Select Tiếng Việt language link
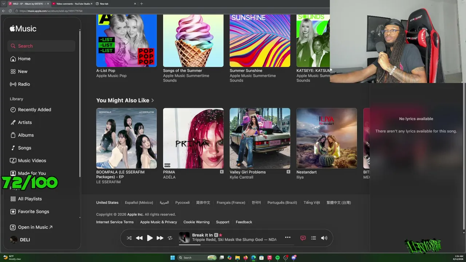This screenshot has height=262, width=466. [312, 203]
